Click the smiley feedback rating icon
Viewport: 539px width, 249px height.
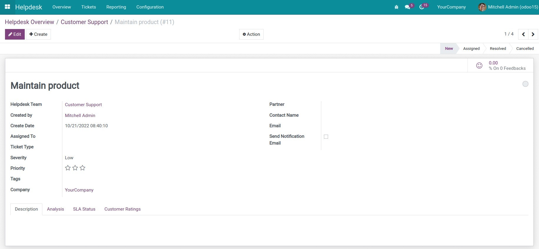tap(479, 65)
